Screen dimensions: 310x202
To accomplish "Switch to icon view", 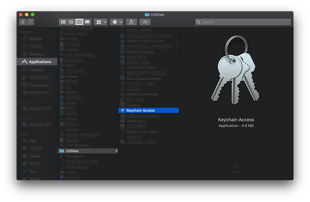I will [x=63, y=22].
